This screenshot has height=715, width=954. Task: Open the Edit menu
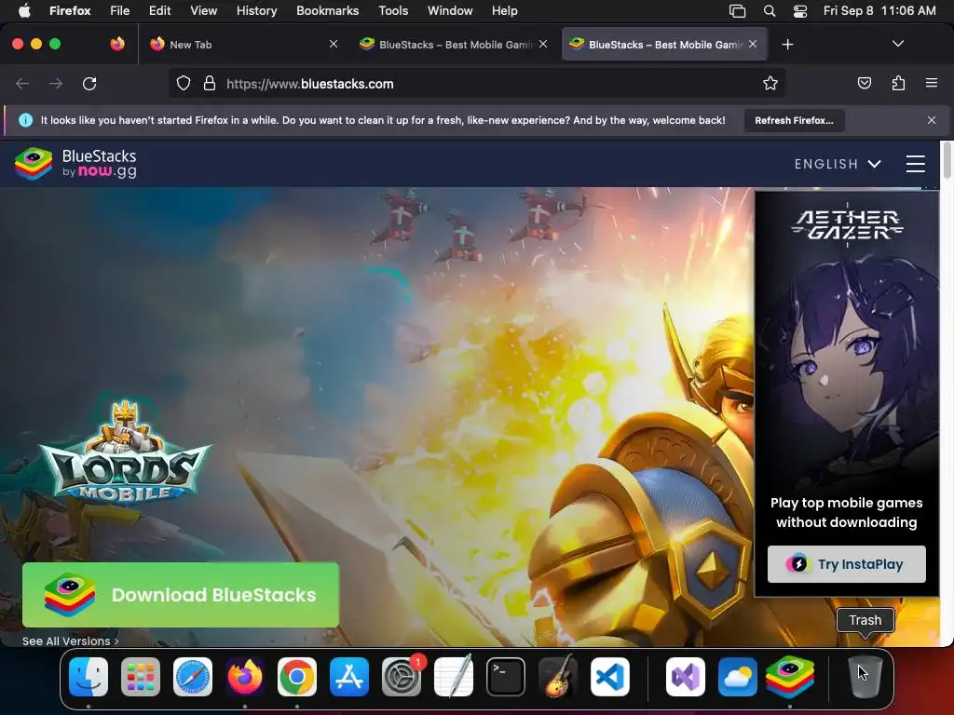pos(160,11)
